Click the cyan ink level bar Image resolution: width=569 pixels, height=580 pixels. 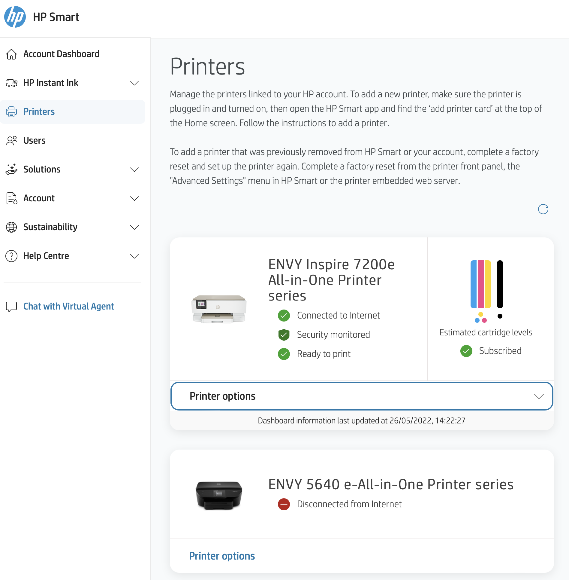pos(474,284)
